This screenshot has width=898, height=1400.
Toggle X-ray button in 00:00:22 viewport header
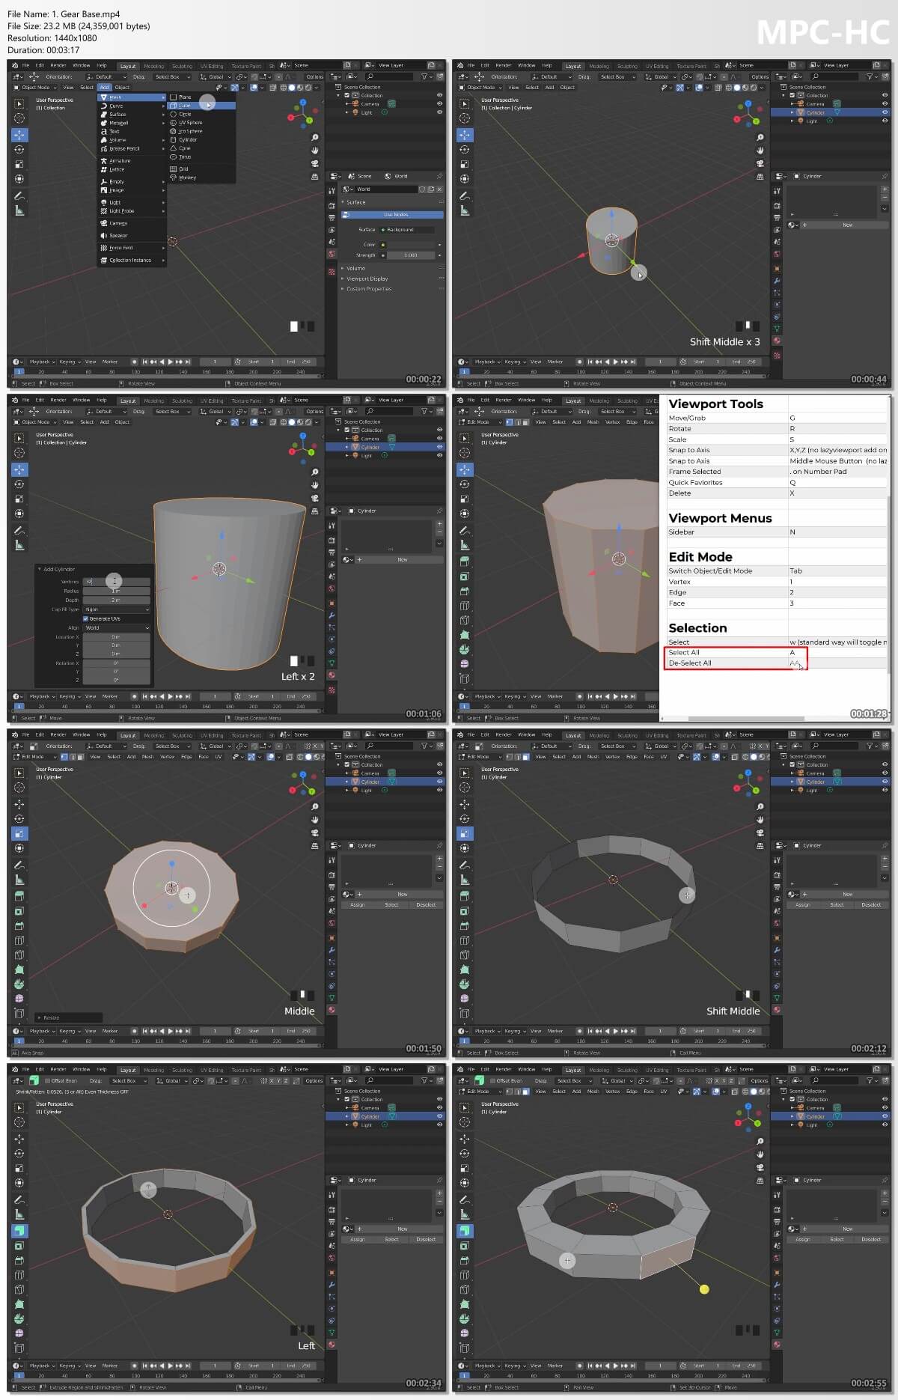click(x=273, y=88)
